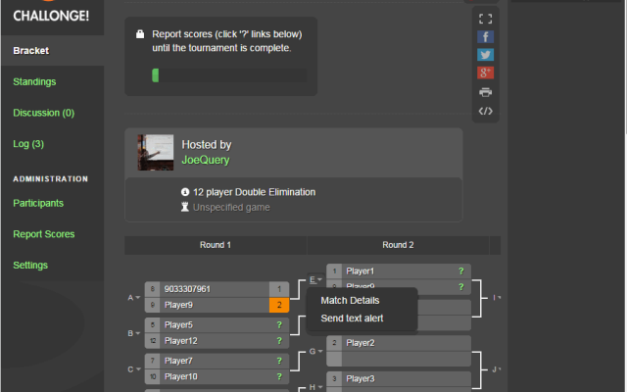Click Player9's orange score of 2

(x=279, y=305)
